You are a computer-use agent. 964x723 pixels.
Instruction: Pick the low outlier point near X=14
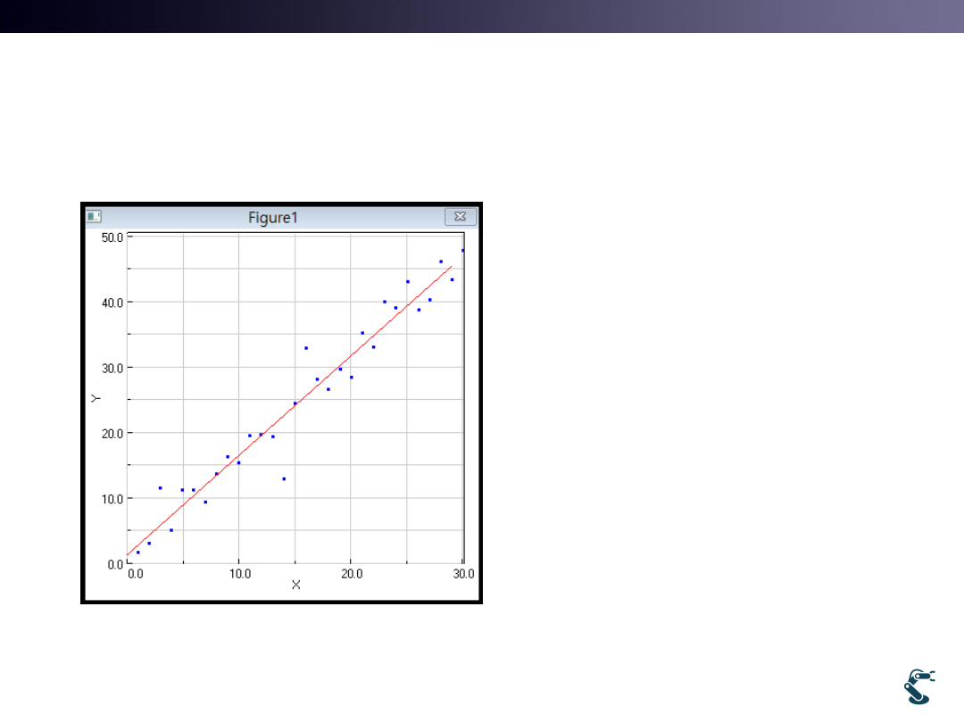tap(284, 479)
